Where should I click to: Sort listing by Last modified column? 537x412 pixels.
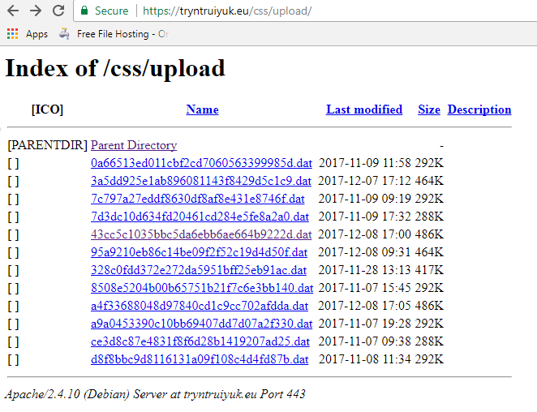[x=363, y=109]
